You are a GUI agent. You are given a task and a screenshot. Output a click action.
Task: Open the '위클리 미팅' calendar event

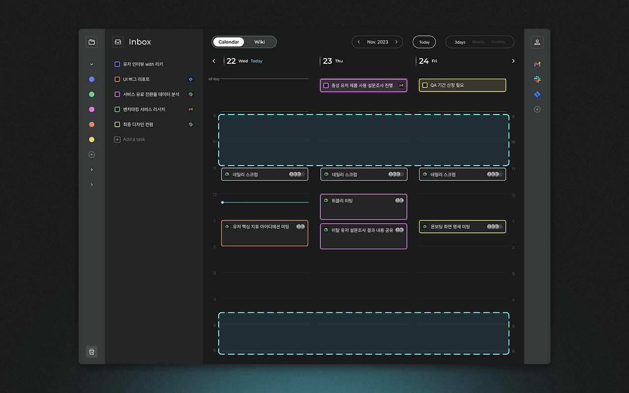point(364,207)
